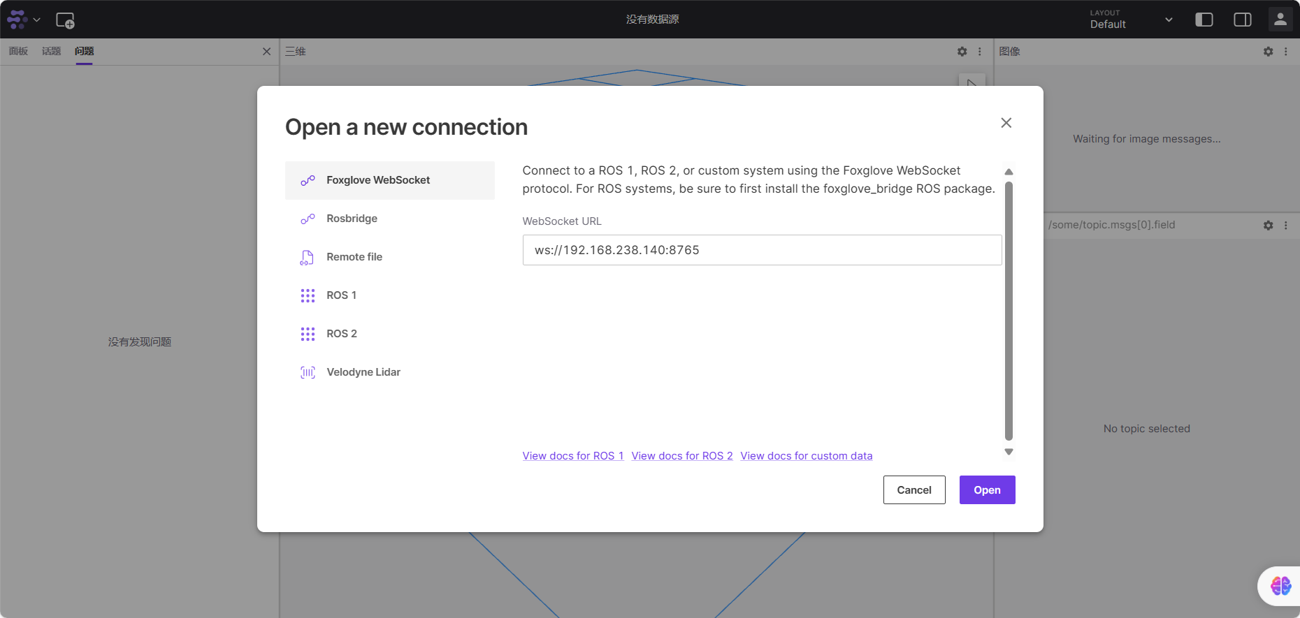The image size is (1300, 618).
Task: Toggle the right sidebar layout icon
Action: pos(1243,20)
